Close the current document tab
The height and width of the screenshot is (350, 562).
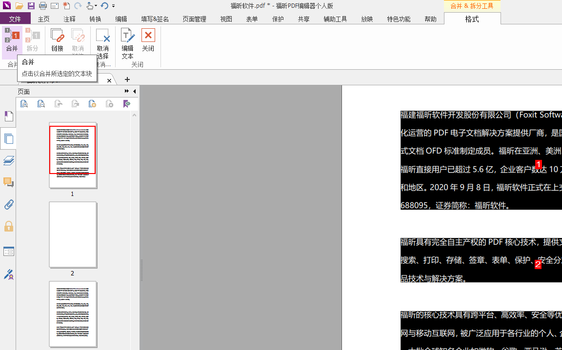coord(109,80)
